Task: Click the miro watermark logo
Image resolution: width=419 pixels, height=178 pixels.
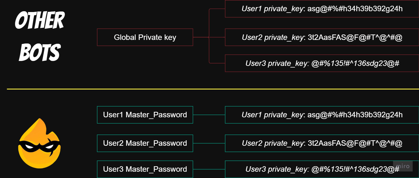Action: [x=403, y=166]
